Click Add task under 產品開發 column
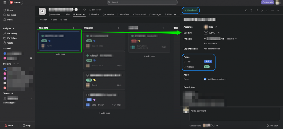This screenshot has width=283, height=129. tap(59, 54)
